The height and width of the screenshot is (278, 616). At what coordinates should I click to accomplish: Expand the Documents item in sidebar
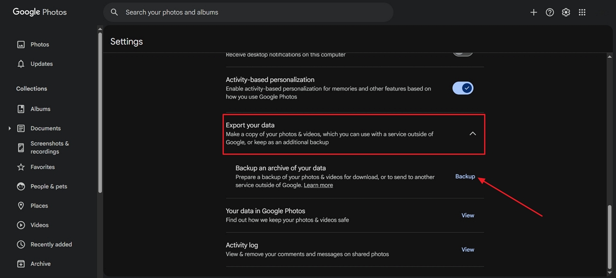coord(9,128)
